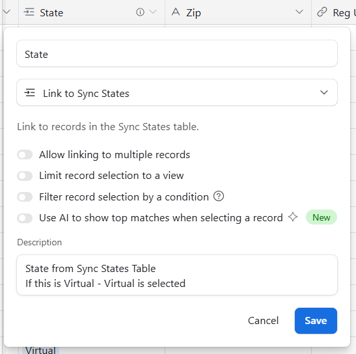Enable Use AI to show top matches

(25, 218)
